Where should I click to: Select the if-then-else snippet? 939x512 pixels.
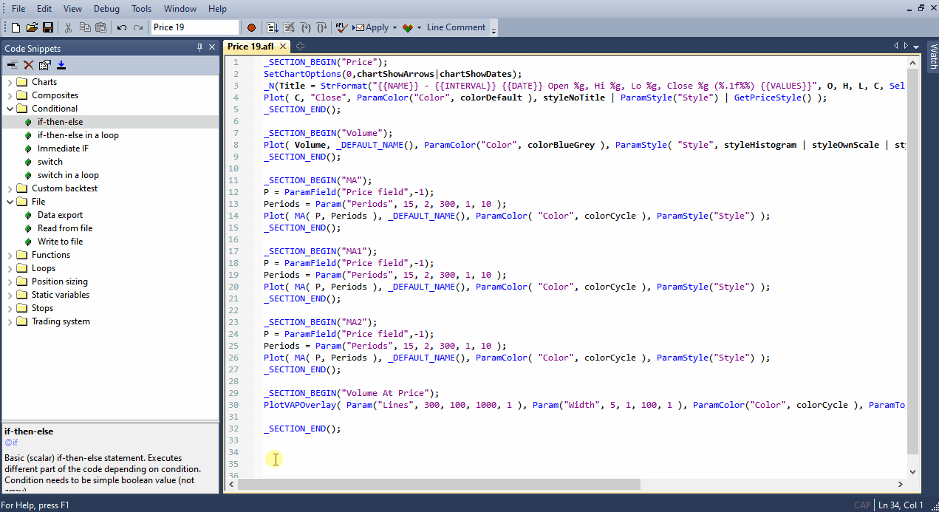click(60, 122)
